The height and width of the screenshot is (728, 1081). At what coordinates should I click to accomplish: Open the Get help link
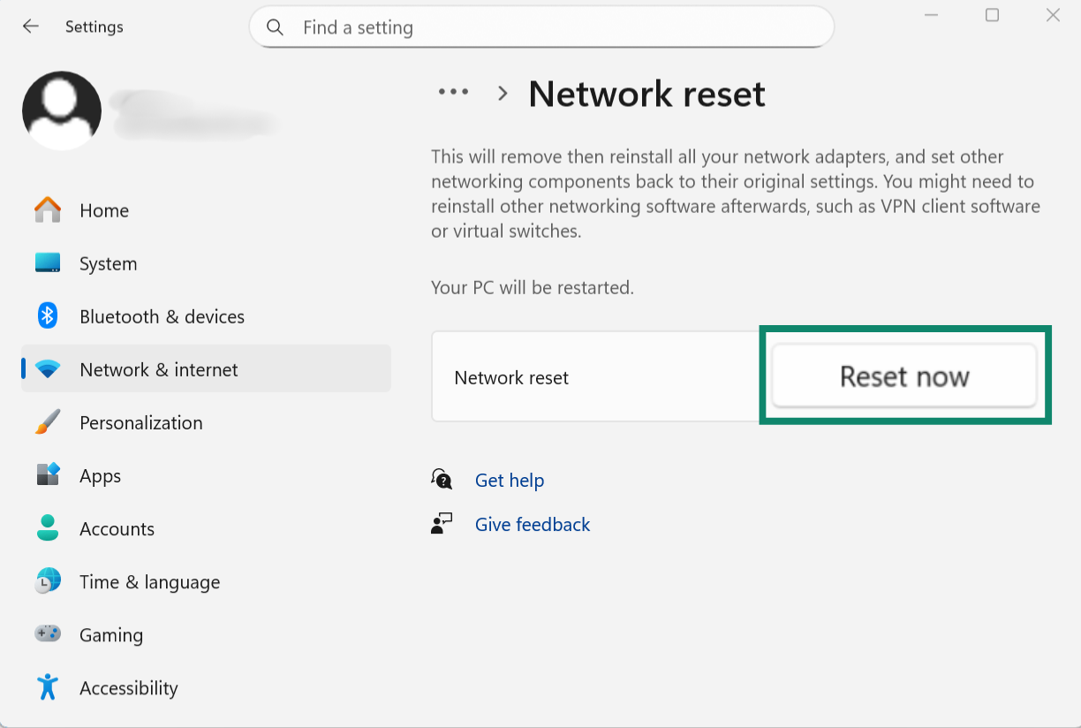coord(510,480)
